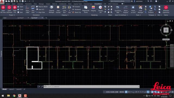
Task: Switch to the Layout1 tab
Action: (11, 89)
